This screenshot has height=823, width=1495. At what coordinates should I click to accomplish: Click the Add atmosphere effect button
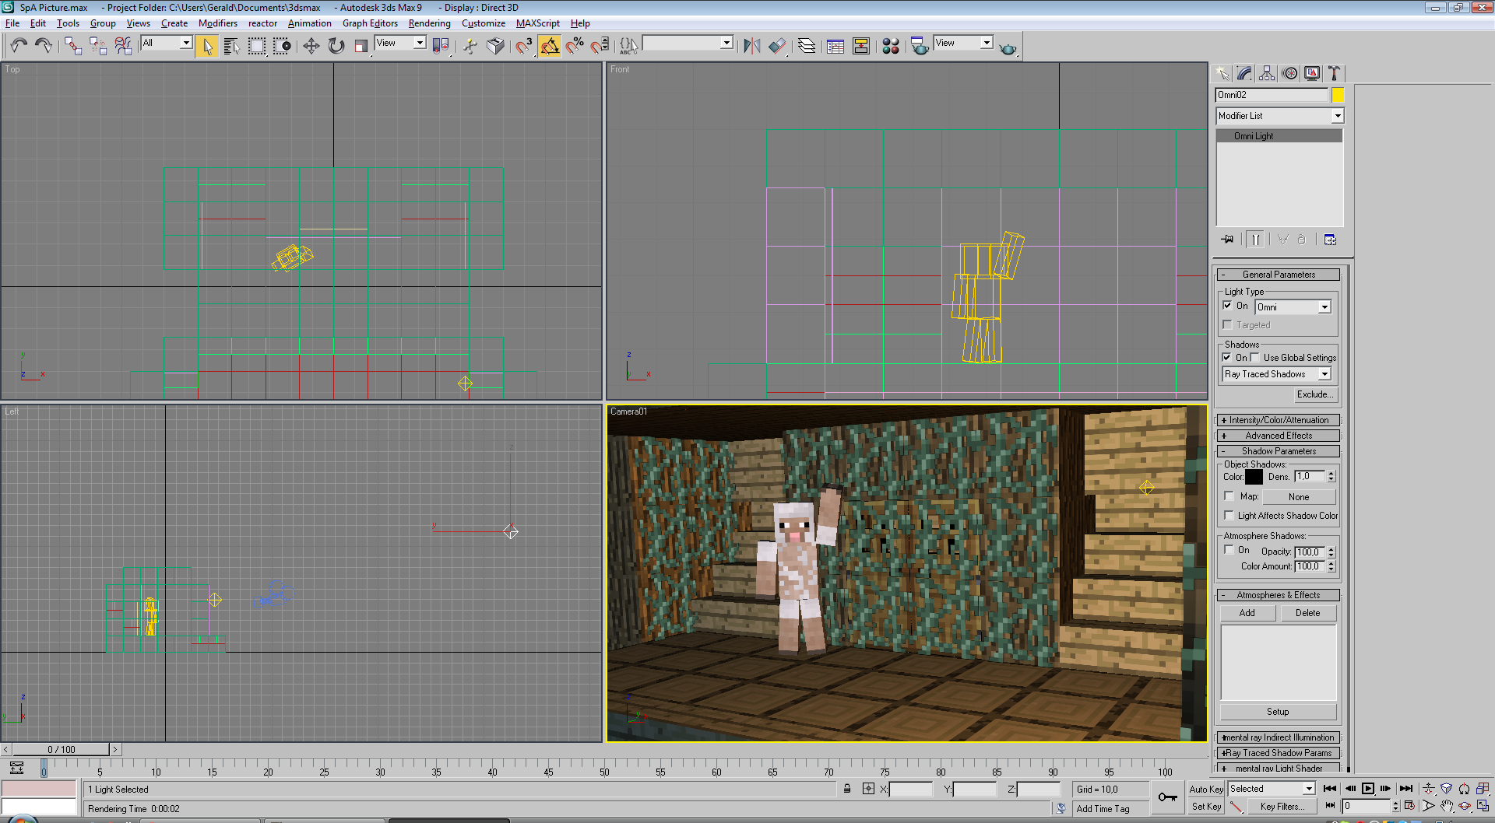[x=1247, y=613]
